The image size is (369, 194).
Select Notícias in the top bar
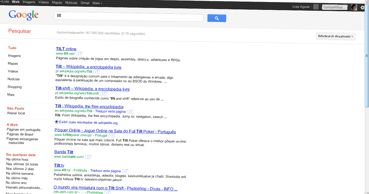point(71,3)
